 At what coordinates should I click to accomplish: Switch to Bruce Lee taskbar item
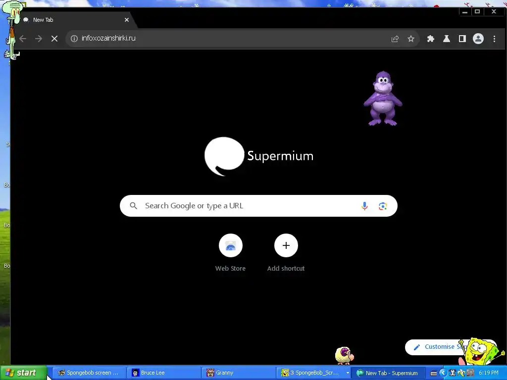pyautogui.click(x=163, y=373)
